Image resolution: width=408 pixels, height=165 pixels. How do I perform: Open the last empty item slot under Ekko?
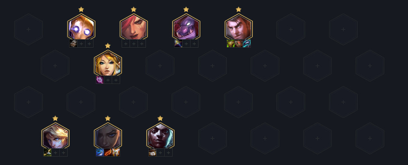(x=168, y=152)
